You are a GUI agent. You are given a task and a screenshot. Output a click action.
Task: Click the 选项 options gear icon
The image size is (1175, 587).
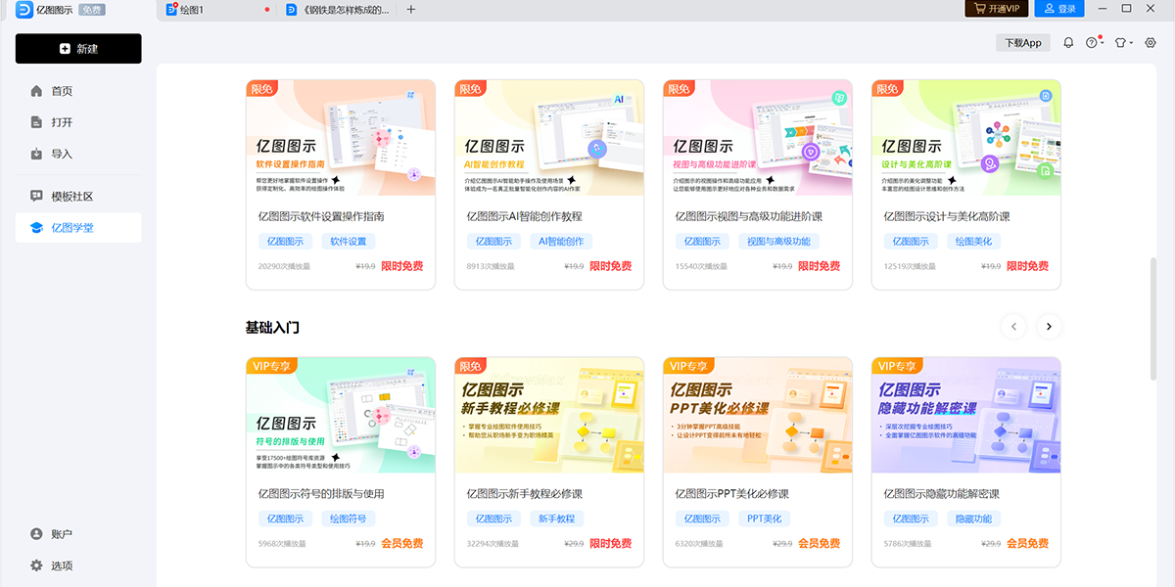pos(36,565)
